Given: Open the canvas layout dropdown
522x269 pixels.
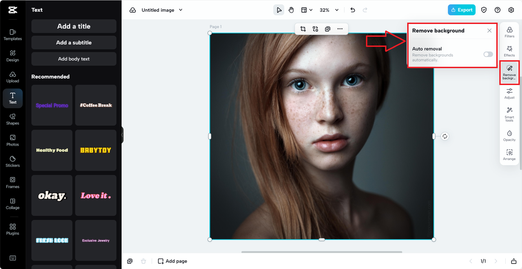Looking at the screenshot, I should tap(307, 10).
